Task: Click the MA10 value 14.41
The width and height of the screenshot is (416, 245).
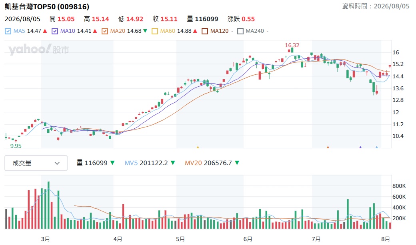Action: (84, 31)
